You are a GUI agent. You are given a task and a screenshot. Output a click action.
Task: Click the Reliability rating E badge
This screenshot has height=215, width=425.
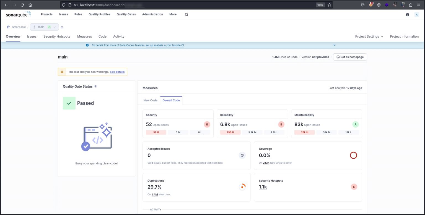pos(281,124)
